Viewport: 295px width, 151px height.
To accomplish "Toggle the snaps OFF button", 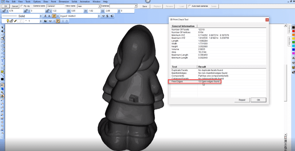I will 2,85.
